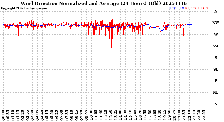Click the 00:35 time label
Viewport: 224px width, 122px height.
[x=8, y=115]
